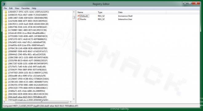Open the Edit menu

pos(11,8)
